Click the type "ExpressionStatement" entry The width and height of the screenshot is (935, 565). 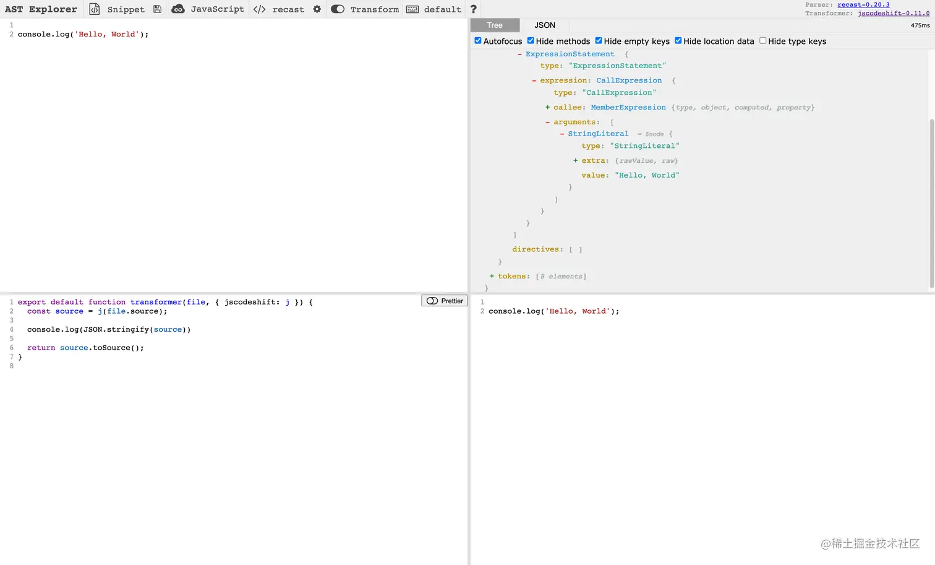pyautogui.click(x=603, y=66)
